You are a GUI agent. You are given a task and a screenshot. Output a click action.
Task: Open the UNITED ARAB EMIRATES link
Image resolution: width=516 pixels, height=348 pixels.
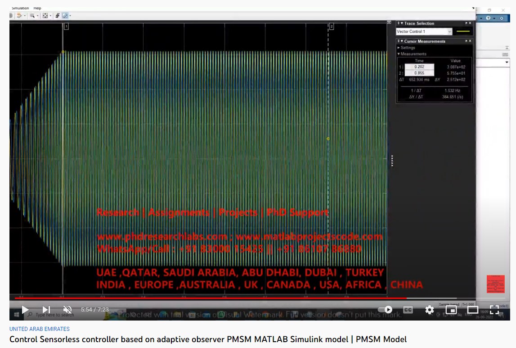click(40, 329)
